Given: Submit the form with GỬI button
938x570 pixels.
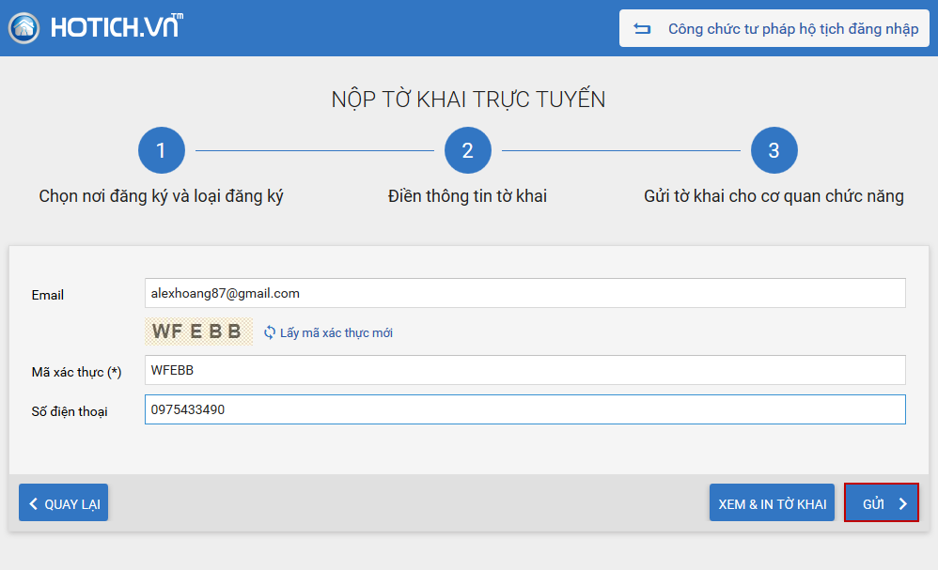Looking at the screenshot, I should click(x=881, y=503).
